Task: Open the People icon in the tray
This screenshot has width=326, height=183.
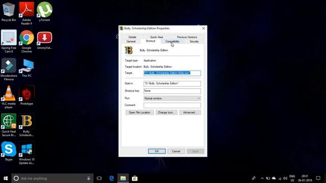Action: [254, 178]
